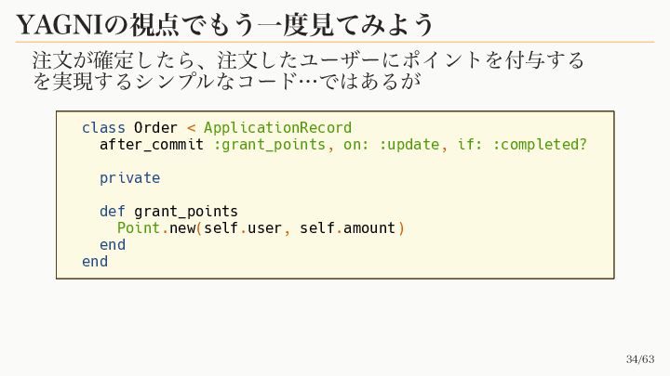Image resolution: width=670 pixels, height=376 pixels.
Task: Click the "def" keyword
Action: coord(112,211)
